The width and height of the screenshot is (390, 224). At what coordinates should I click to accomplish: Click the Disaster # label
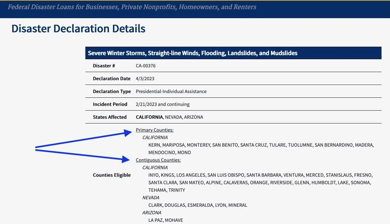(x=104, y=66)
